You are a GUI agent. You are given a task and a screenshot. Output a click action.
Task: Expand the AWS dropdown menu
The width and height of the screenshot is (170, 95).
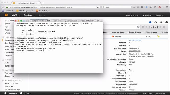click(x=16, y=15)
